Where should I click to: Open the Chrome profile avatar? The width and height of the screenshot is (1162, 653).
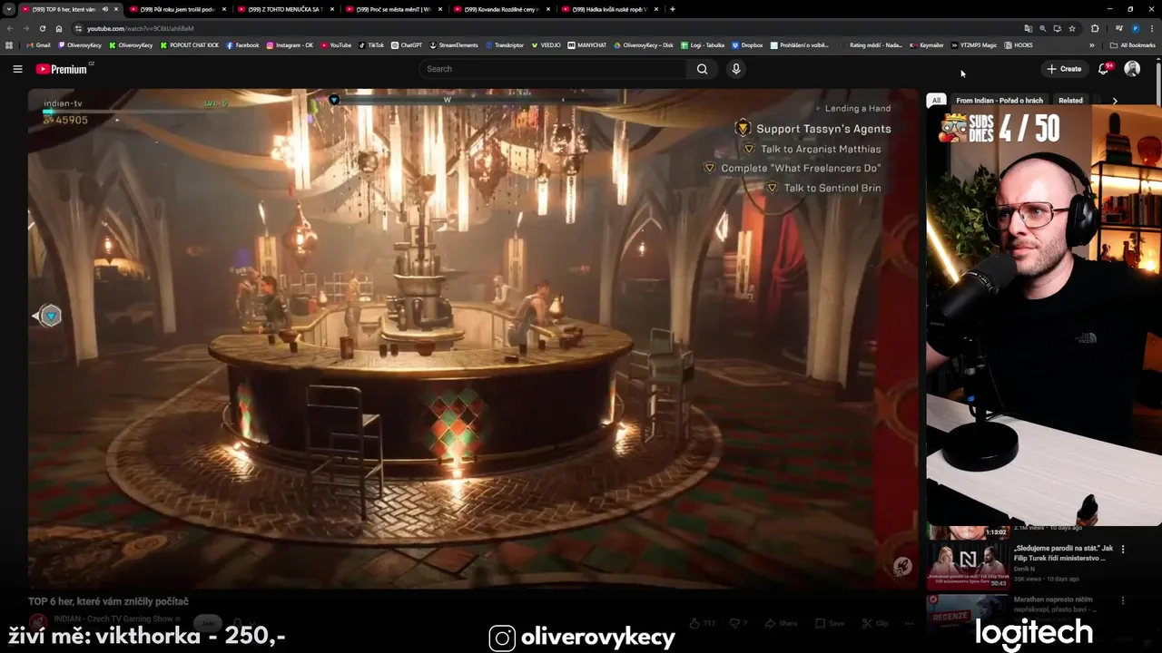[x=1136, y=28]
